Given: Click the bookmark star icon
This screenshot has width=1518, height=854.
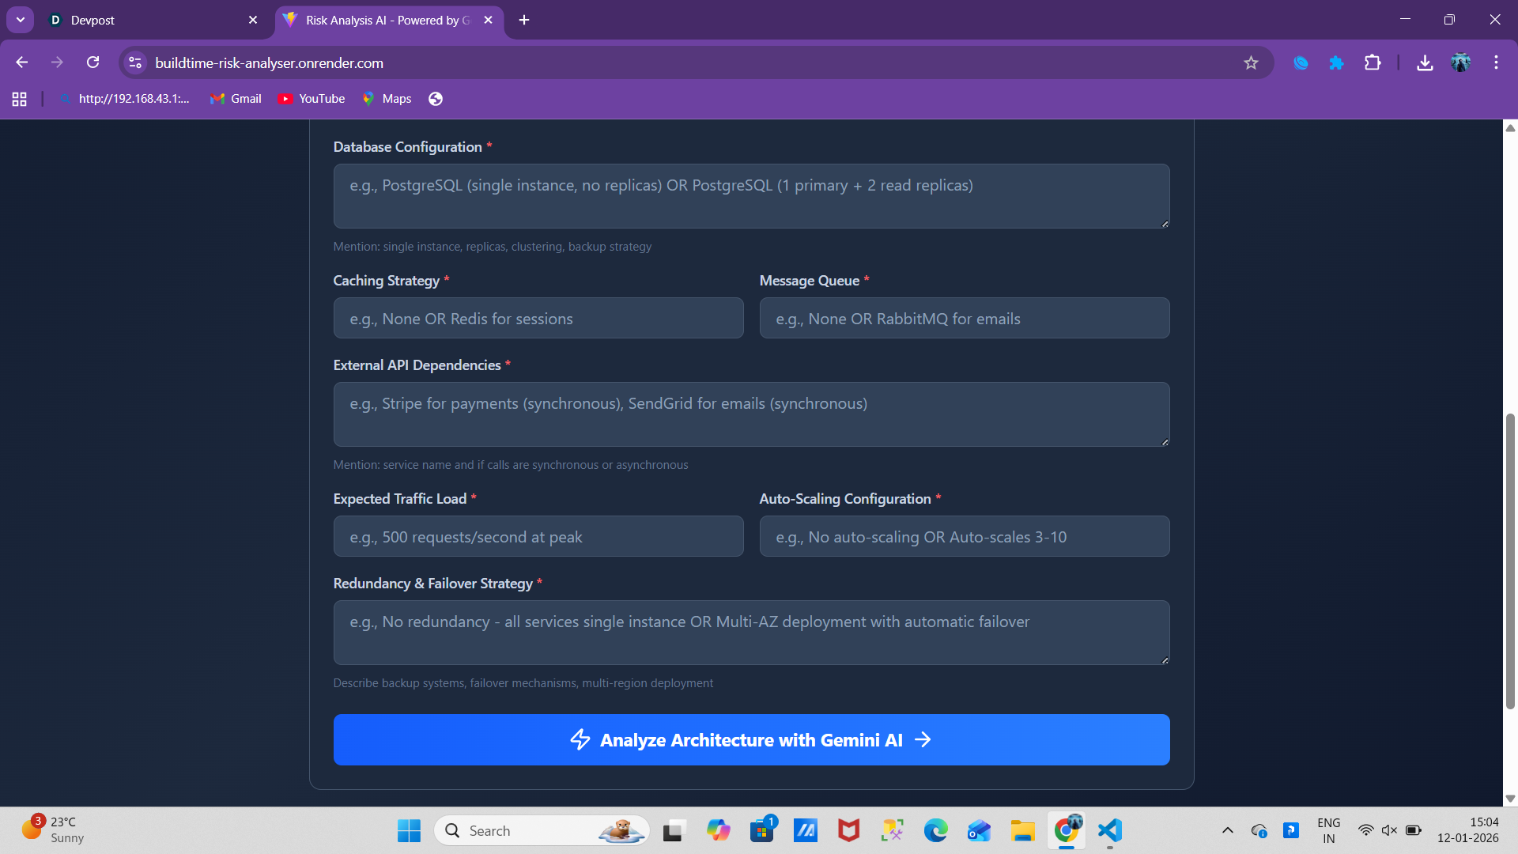Looking at the screenshot, I should click(x=1251, y=62).
